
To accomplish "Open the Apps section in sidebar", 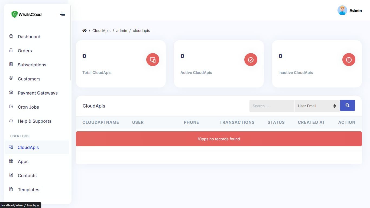I will click(23, 161).
